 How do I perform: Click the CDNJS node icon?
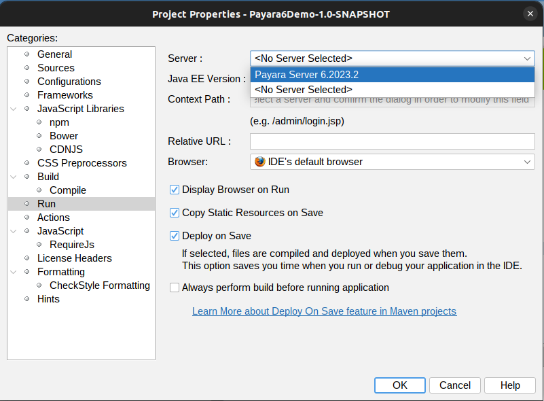tap(39, 149)
